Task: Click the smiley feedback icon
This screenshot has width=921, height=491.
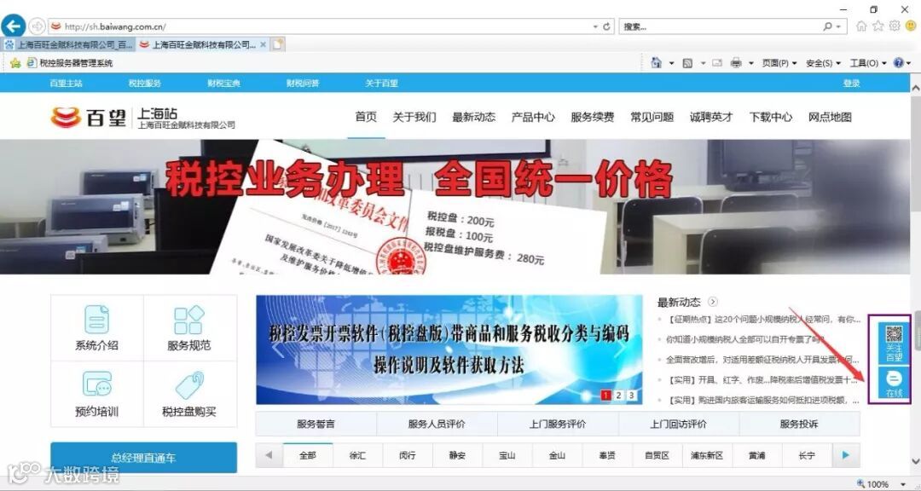Action: point(911,26)
